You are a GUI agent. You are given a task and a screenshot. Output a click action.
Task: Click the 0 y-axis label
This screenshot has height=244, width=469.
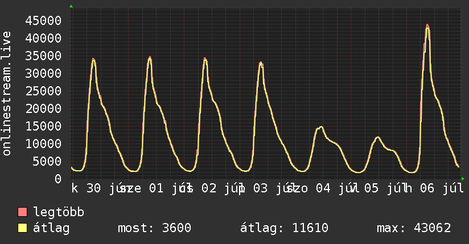pyautogui.click(x=58, y=179)
